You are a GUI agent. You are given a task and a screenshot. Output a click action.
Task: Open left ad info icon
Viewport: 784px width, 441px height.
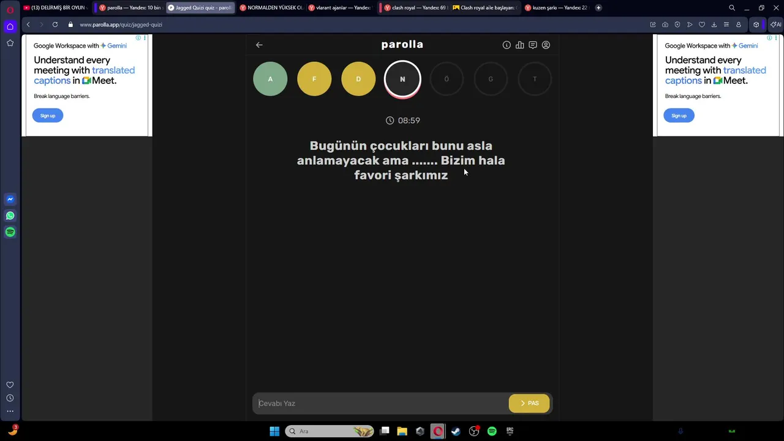pyautogui.click(x=138, y=38)
